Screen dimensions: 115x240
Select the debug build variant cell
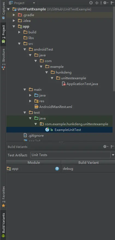click(x=88, y=169)
